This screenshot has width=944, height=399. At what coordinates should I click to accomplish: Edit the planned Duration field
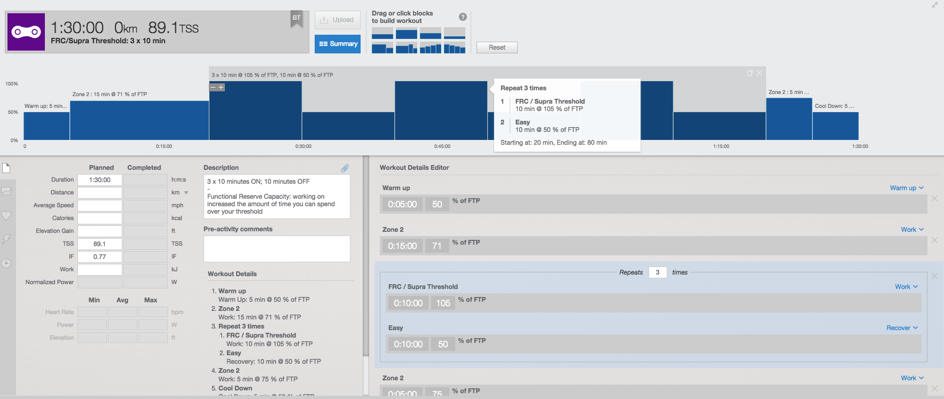click(x=100, y=180)
